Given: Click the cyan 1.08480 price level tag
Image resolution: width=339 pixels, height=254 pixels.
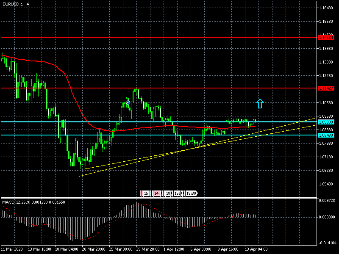Looking at the screenshot, I should tap(326, 135).
